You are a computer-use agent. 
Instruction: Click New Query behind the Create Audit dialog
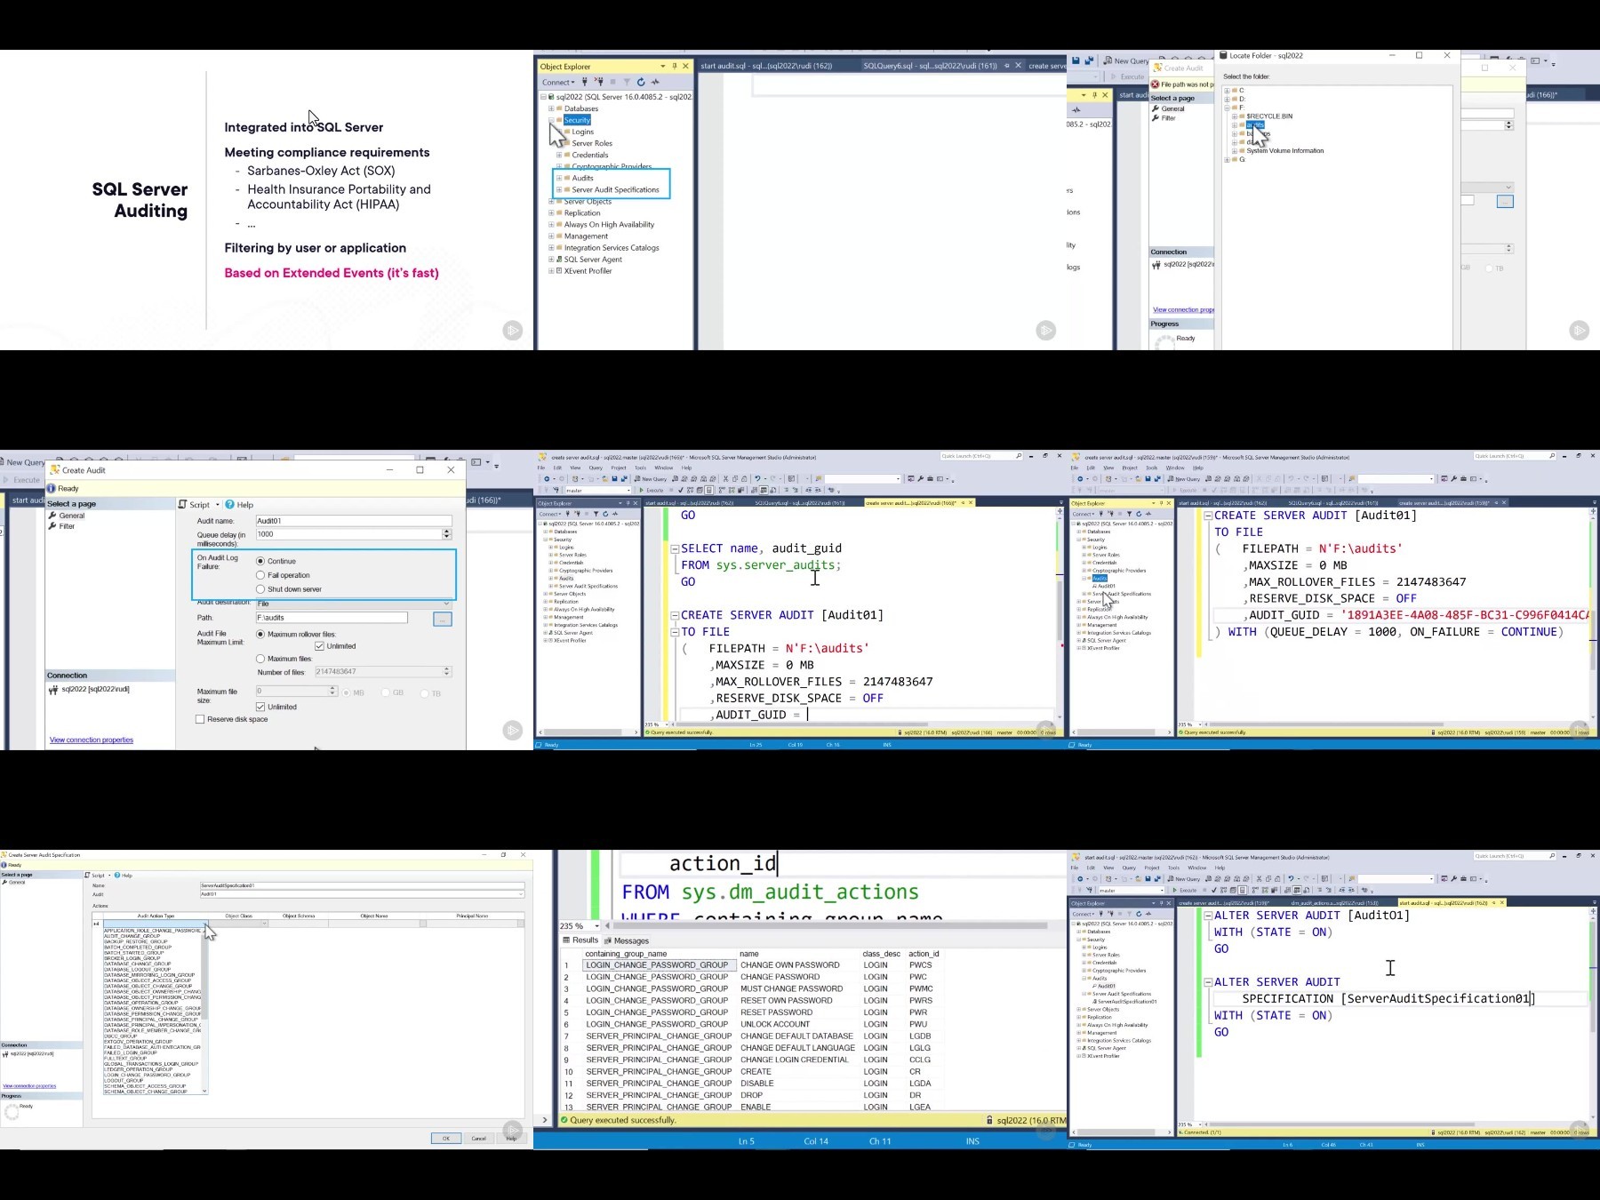24,462
